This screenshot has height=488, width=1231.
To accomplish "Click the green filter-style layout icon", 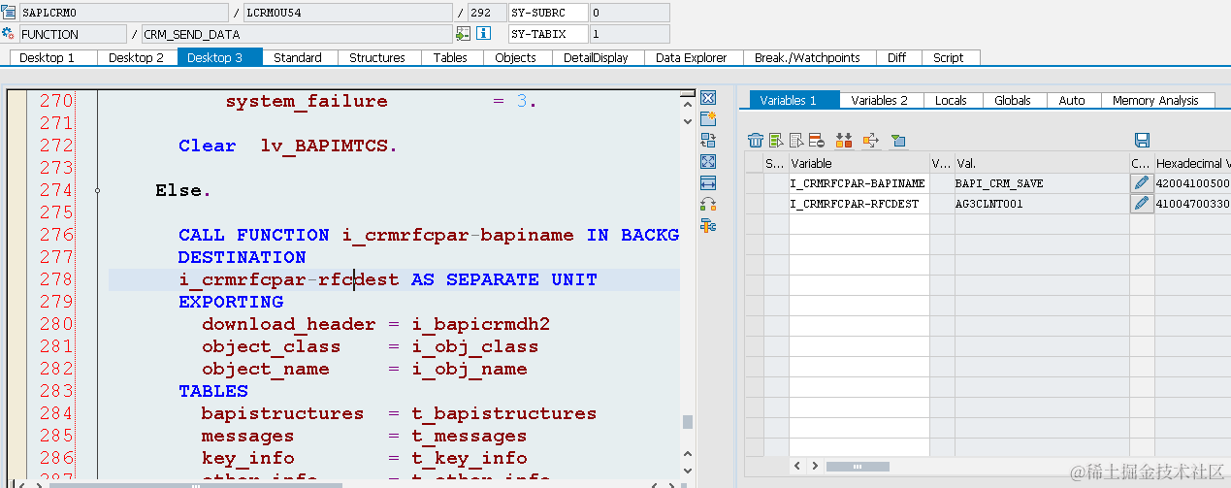I will [898, 141].
